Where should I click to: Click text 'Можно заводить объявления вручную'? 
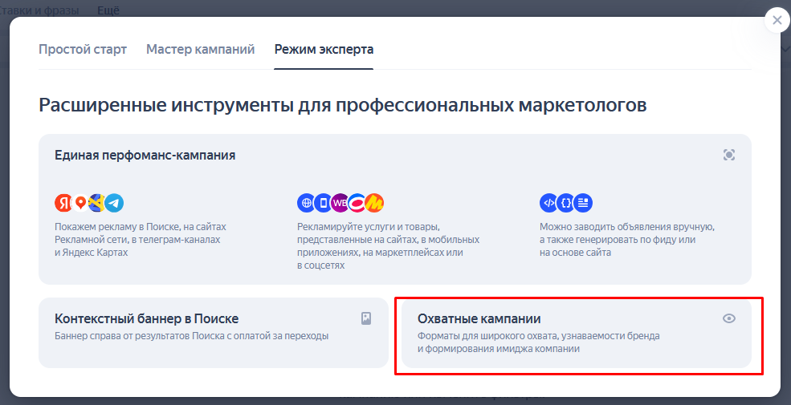[x=627, y=227]
